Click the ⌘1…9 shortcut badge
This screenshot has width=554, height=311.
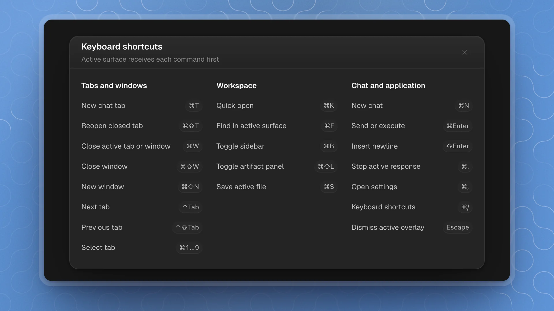[x=189, y=248]
